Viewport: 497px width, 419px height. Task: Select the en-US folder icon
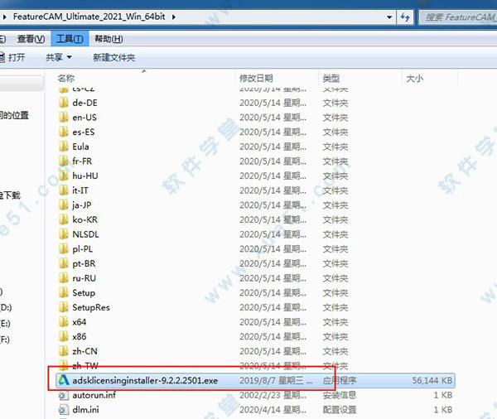coord(64,117)
